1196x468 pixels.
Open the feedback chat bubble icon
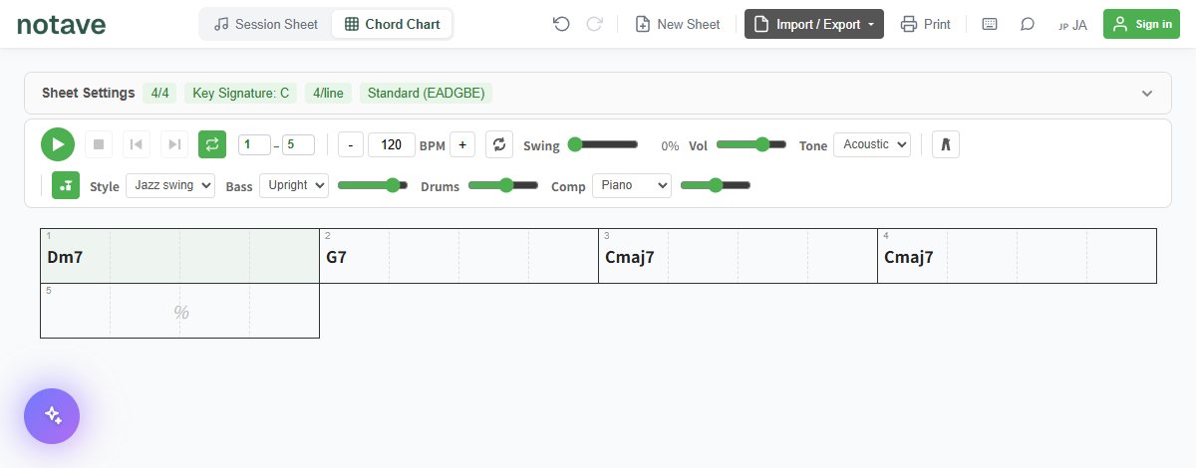pyautogui.click(x=1028, y=24)
